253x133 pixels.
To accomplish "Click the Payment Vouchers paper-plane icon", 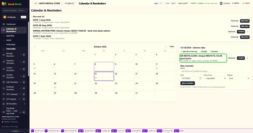I will (3, 62).
